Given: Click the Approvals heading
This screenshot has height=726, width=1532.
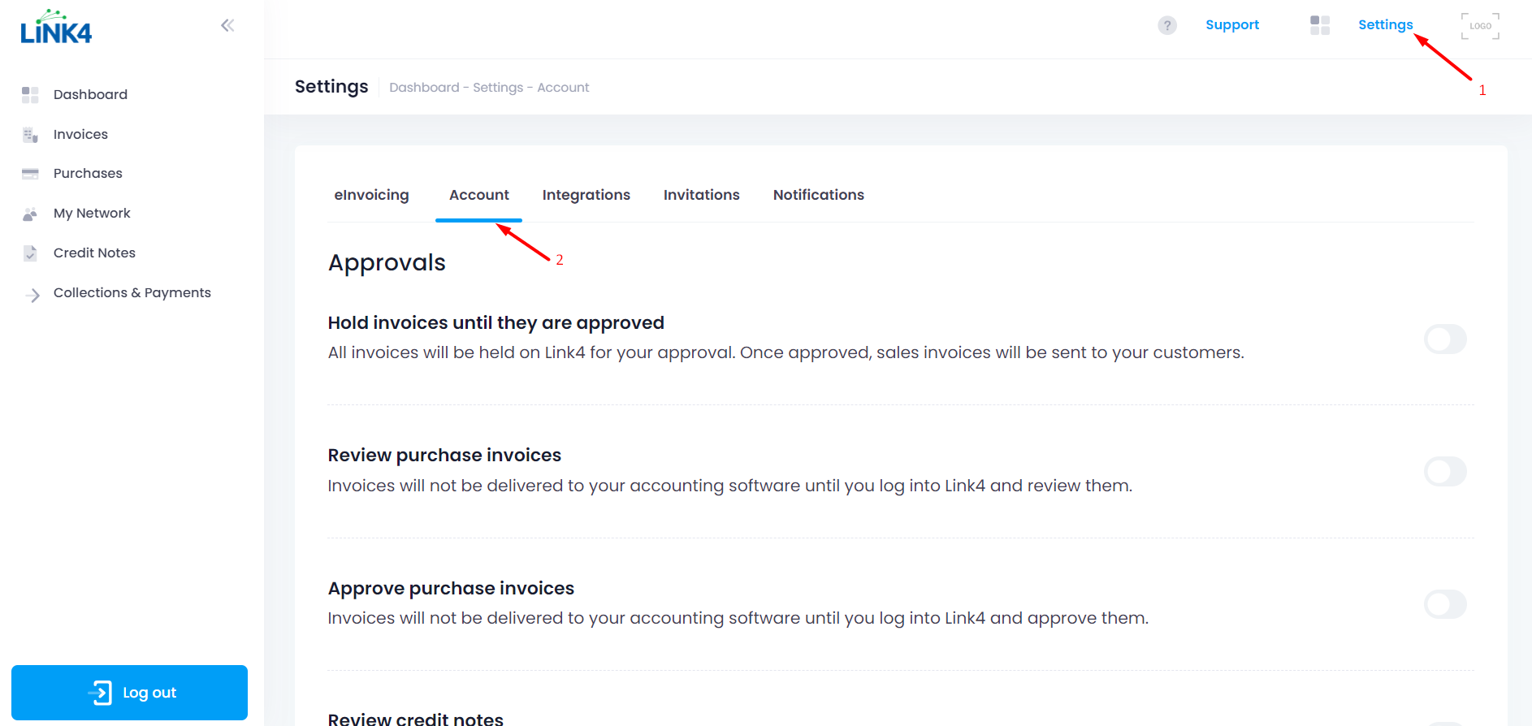Looking at the screenshot, I should click(387, 262).
